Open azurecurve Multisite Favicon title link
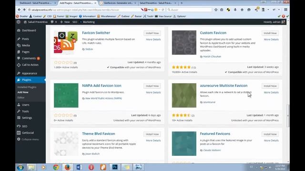This screenshot has width=305, height=171. click(224, 85)
